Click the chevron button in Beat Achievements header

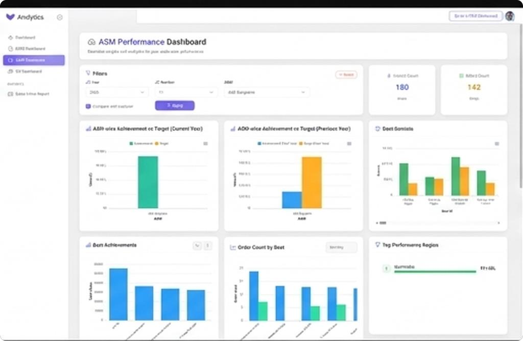[x=197, y=246]
